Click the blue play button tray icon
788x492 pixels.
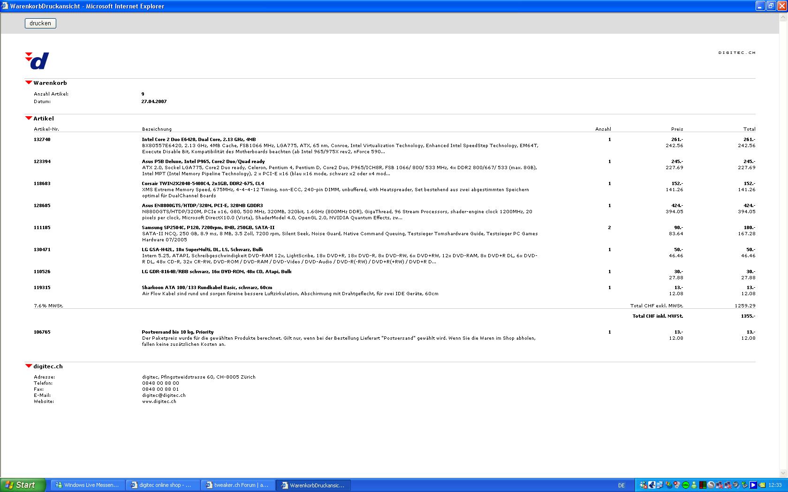tap(753, 485)
